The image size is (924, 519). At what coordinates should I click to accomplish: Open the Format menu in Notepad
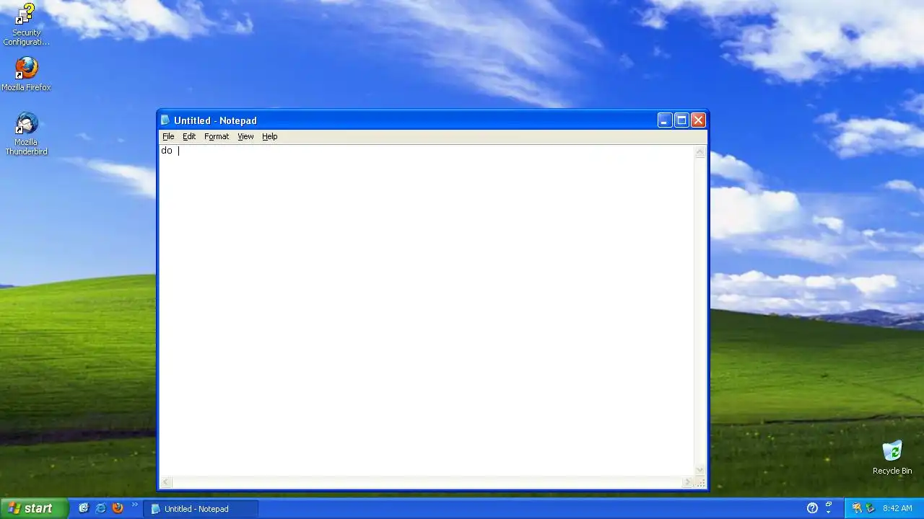pyautogui.click(x=217, y=136)
